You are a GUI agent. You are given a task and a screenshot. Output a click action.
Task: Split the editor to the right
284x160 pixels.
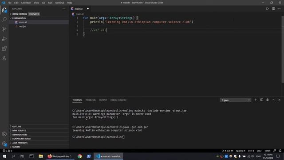coord(273,8)
